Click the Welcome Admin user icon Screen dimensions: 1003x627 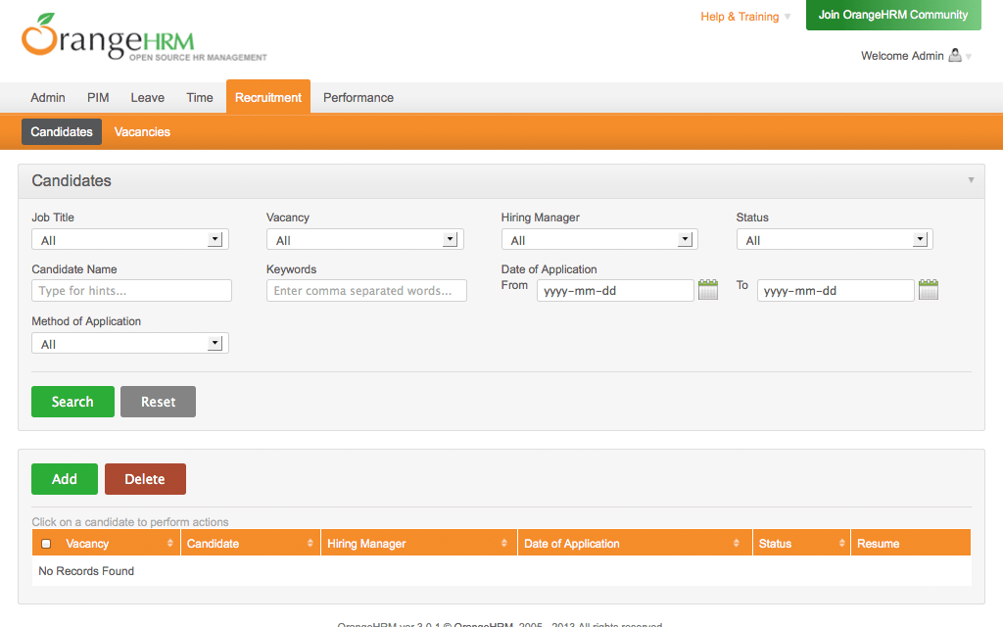point(955,56)
